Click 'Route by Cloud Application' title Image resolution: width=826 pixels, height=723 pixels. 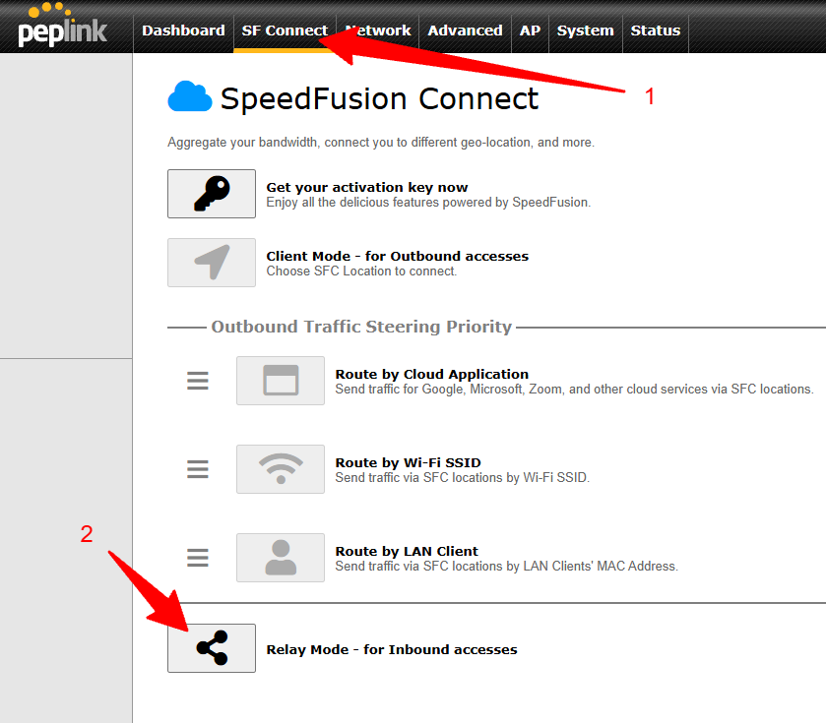point(432,374)
